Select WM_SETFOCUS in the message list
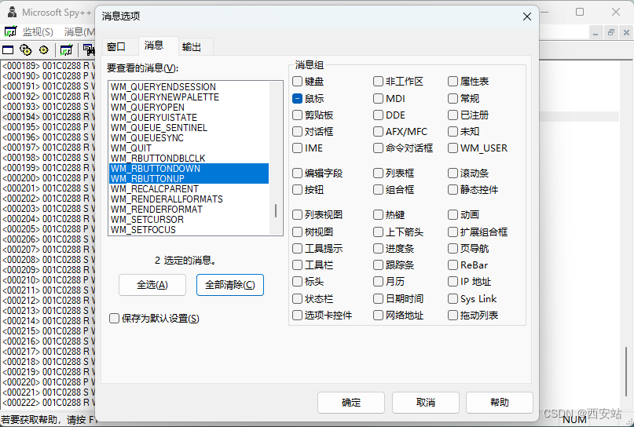 pyautogui.click(x=189, y=230)
